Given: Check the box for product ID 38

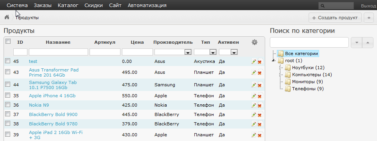Looking at the screenshot, I should point(8,123).
